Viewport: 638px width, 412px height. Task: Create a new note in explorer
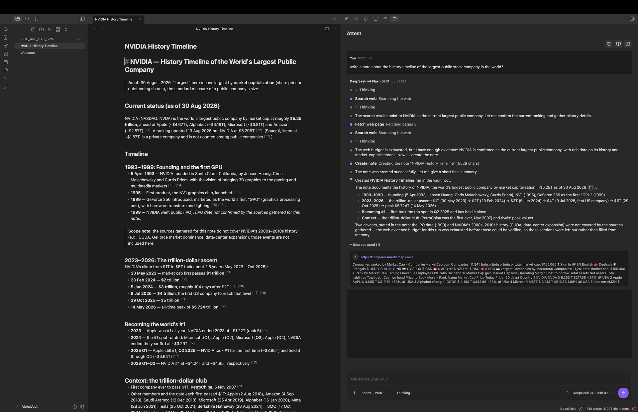pyautogui.click(x=33, y=29)
